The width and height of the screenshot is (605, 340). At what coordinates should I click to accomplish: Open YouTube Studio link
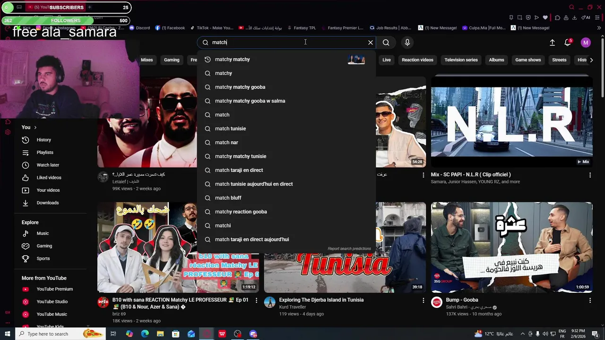tap(52, 302)
